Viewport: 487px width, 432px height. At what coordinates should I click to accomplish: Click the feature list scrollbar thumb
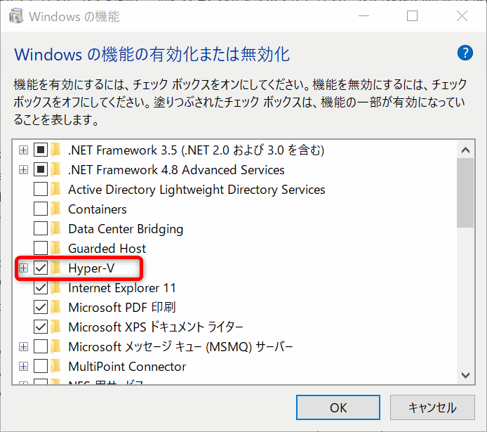465,192
